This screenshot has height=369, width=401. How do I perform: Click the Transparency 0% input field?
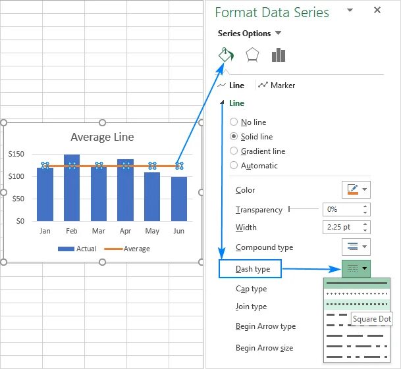[342, 209]
